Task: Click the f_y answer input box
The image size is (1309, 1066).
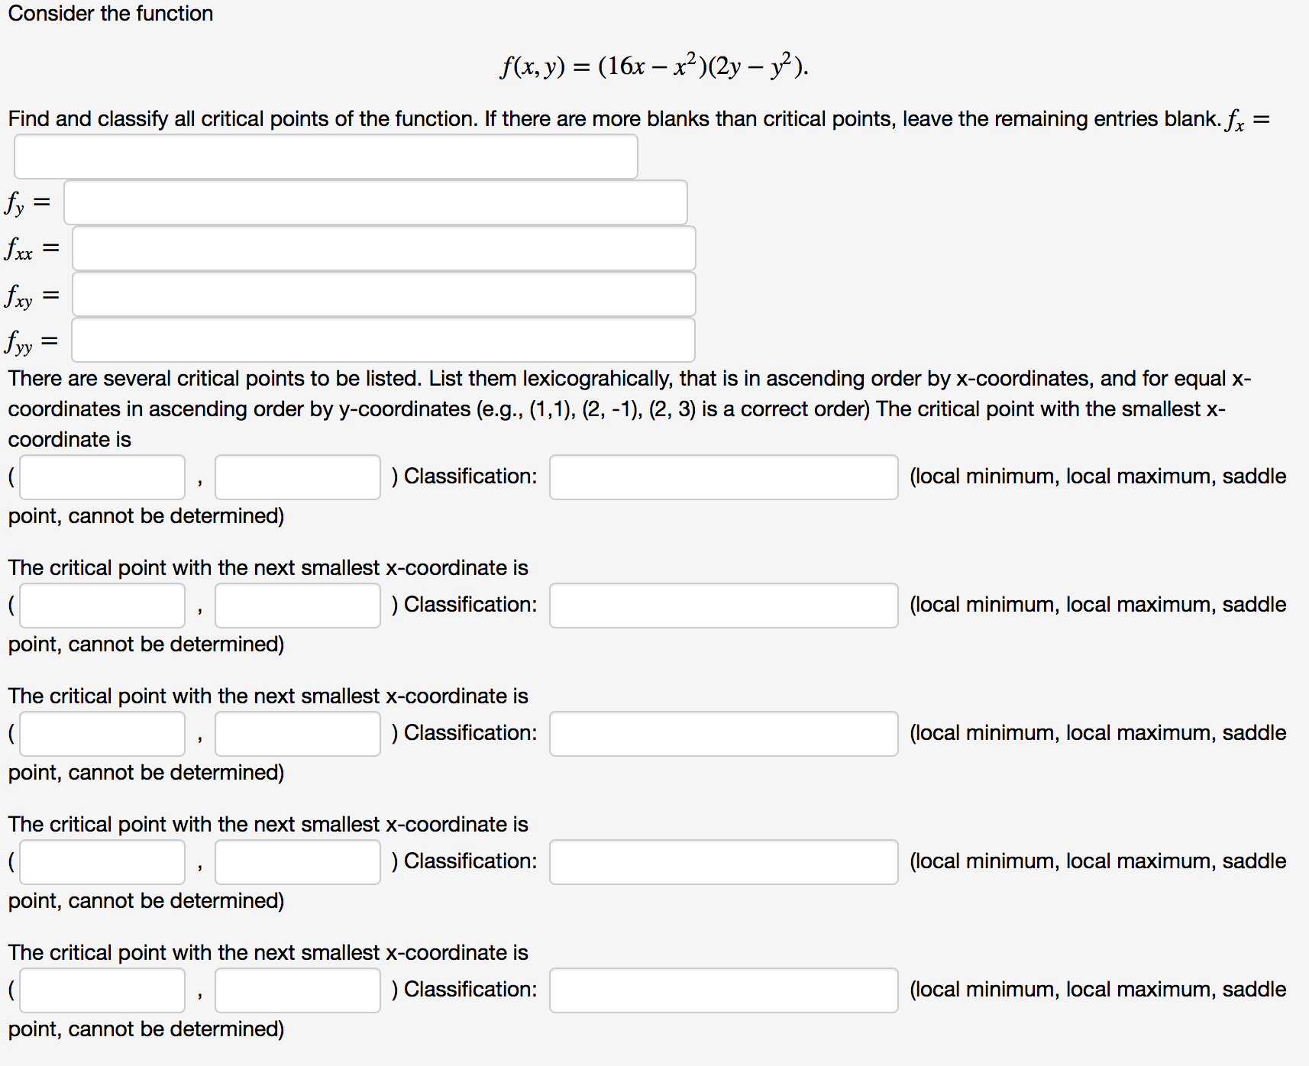Action: [x=375, y=202]
